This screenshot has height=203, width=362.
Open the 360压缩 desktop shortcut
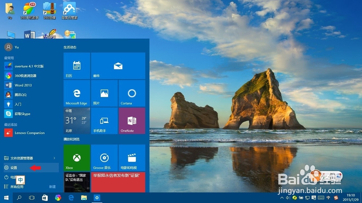point(49,10)
